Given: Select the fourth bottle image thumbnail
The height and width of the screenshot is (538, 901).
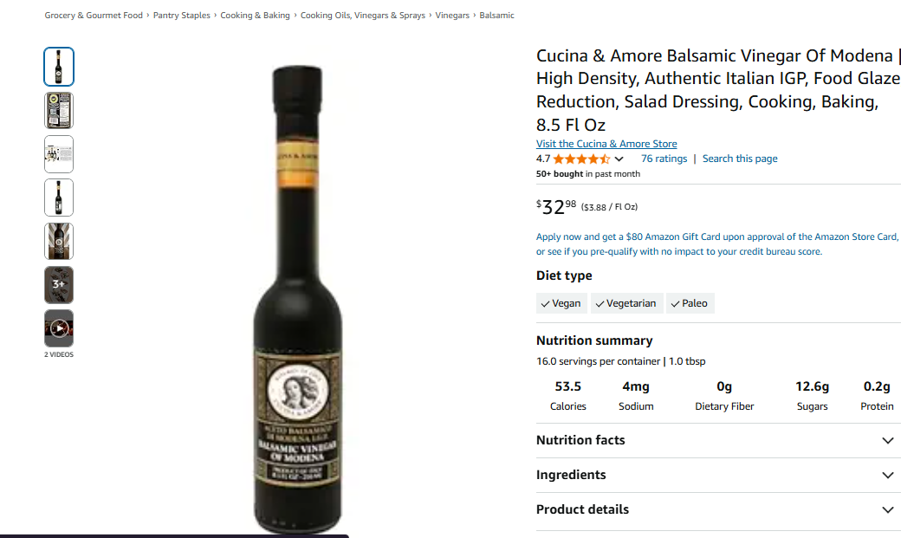Looking at the screenshot, I should point(59,198).
